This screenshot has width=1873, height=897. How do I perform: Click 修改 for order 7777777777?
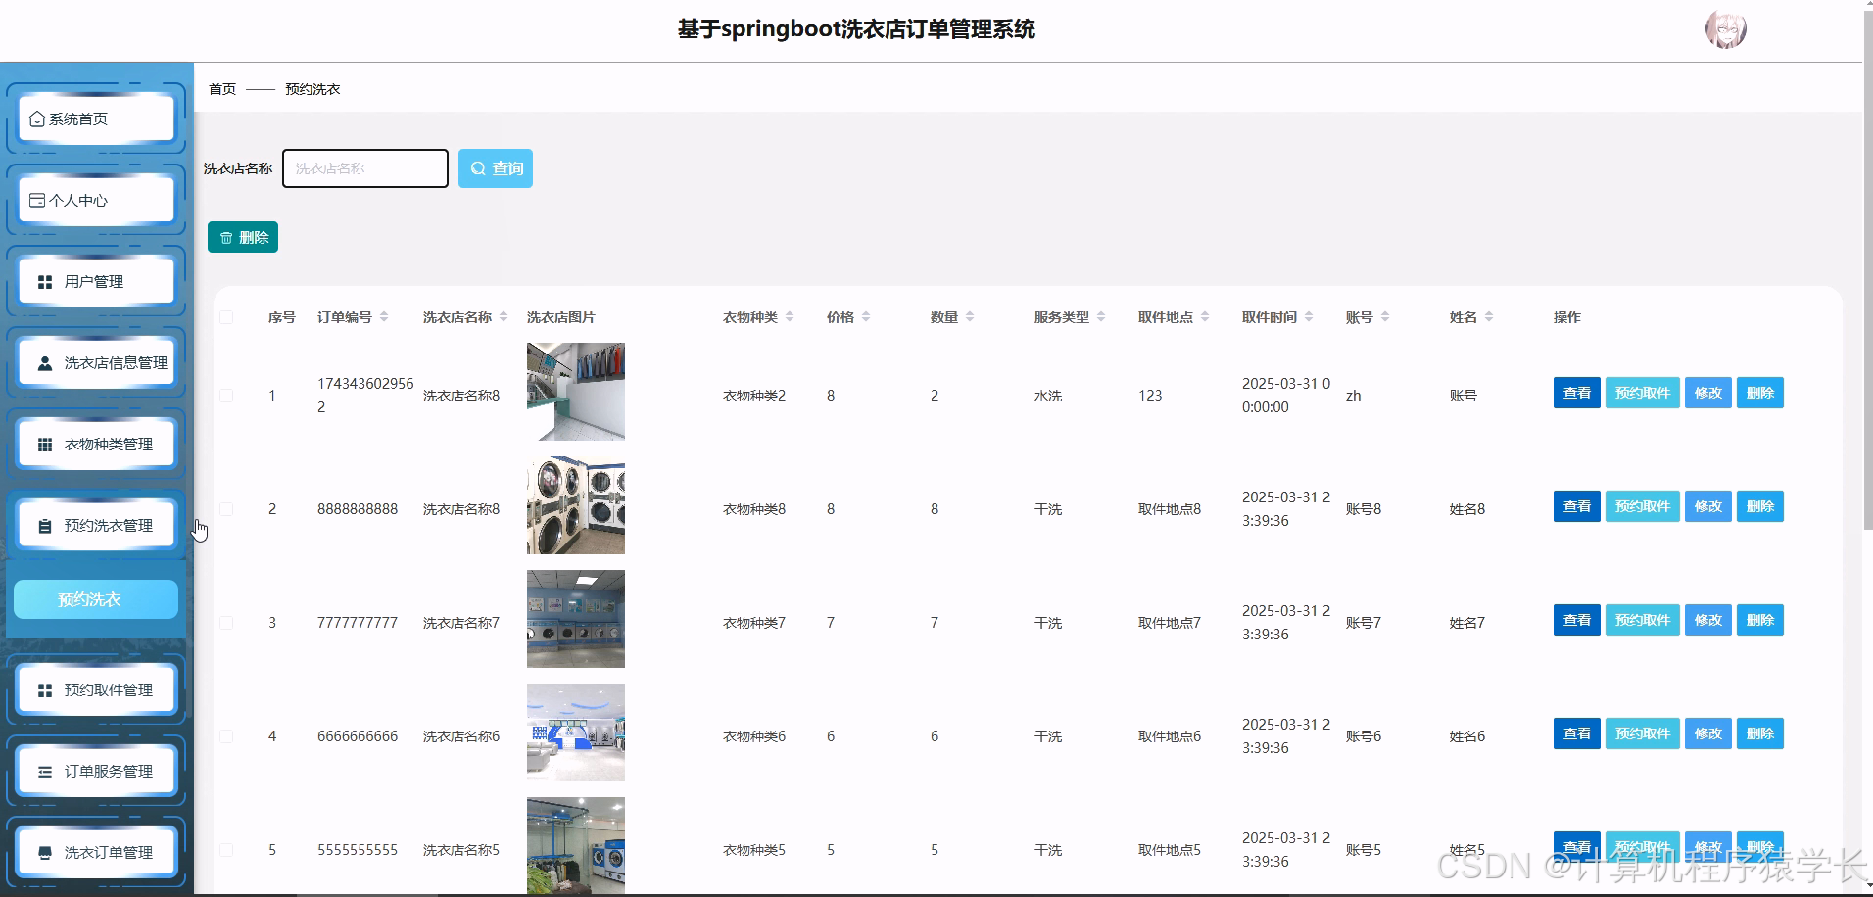(1708, 620)
